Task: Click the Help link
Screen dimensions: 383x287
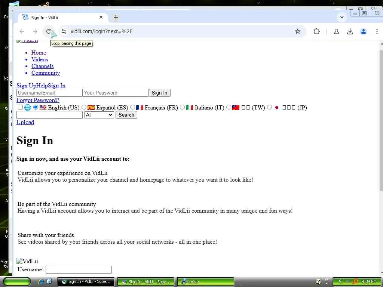Action: pos(42,86)
